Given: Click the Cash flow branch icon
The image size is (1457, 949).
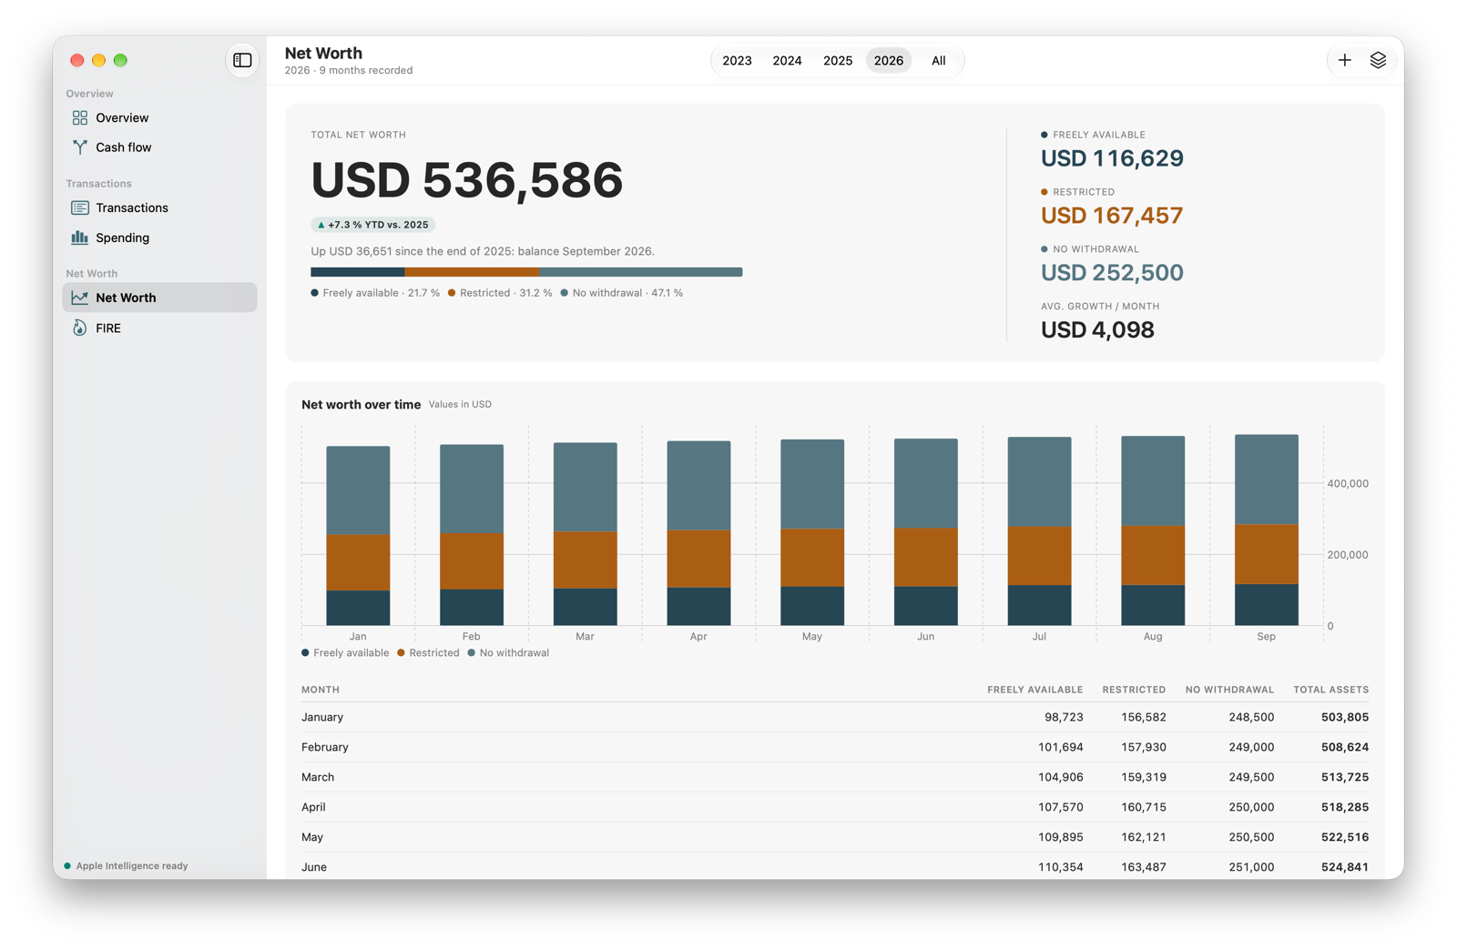Looking at the screenshot, I should tap(80, 147).
